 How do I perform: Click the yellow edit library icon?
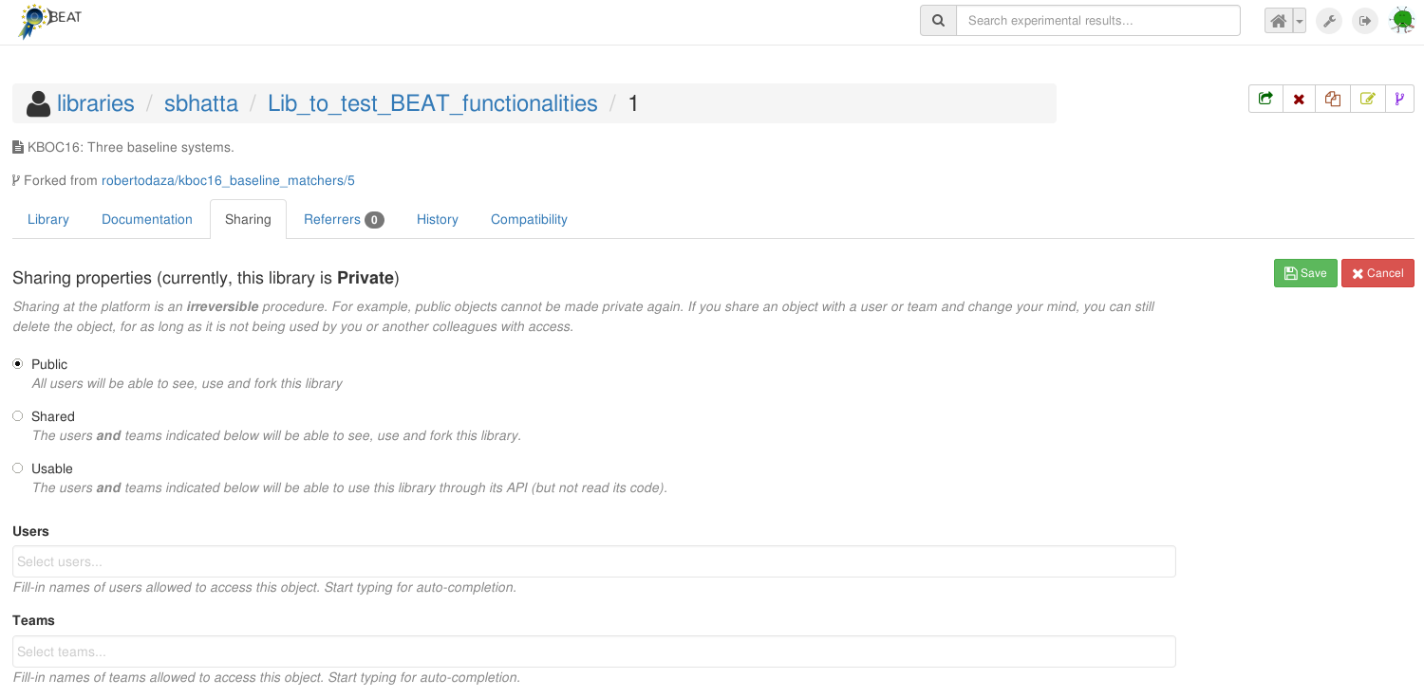[1367, 99]
